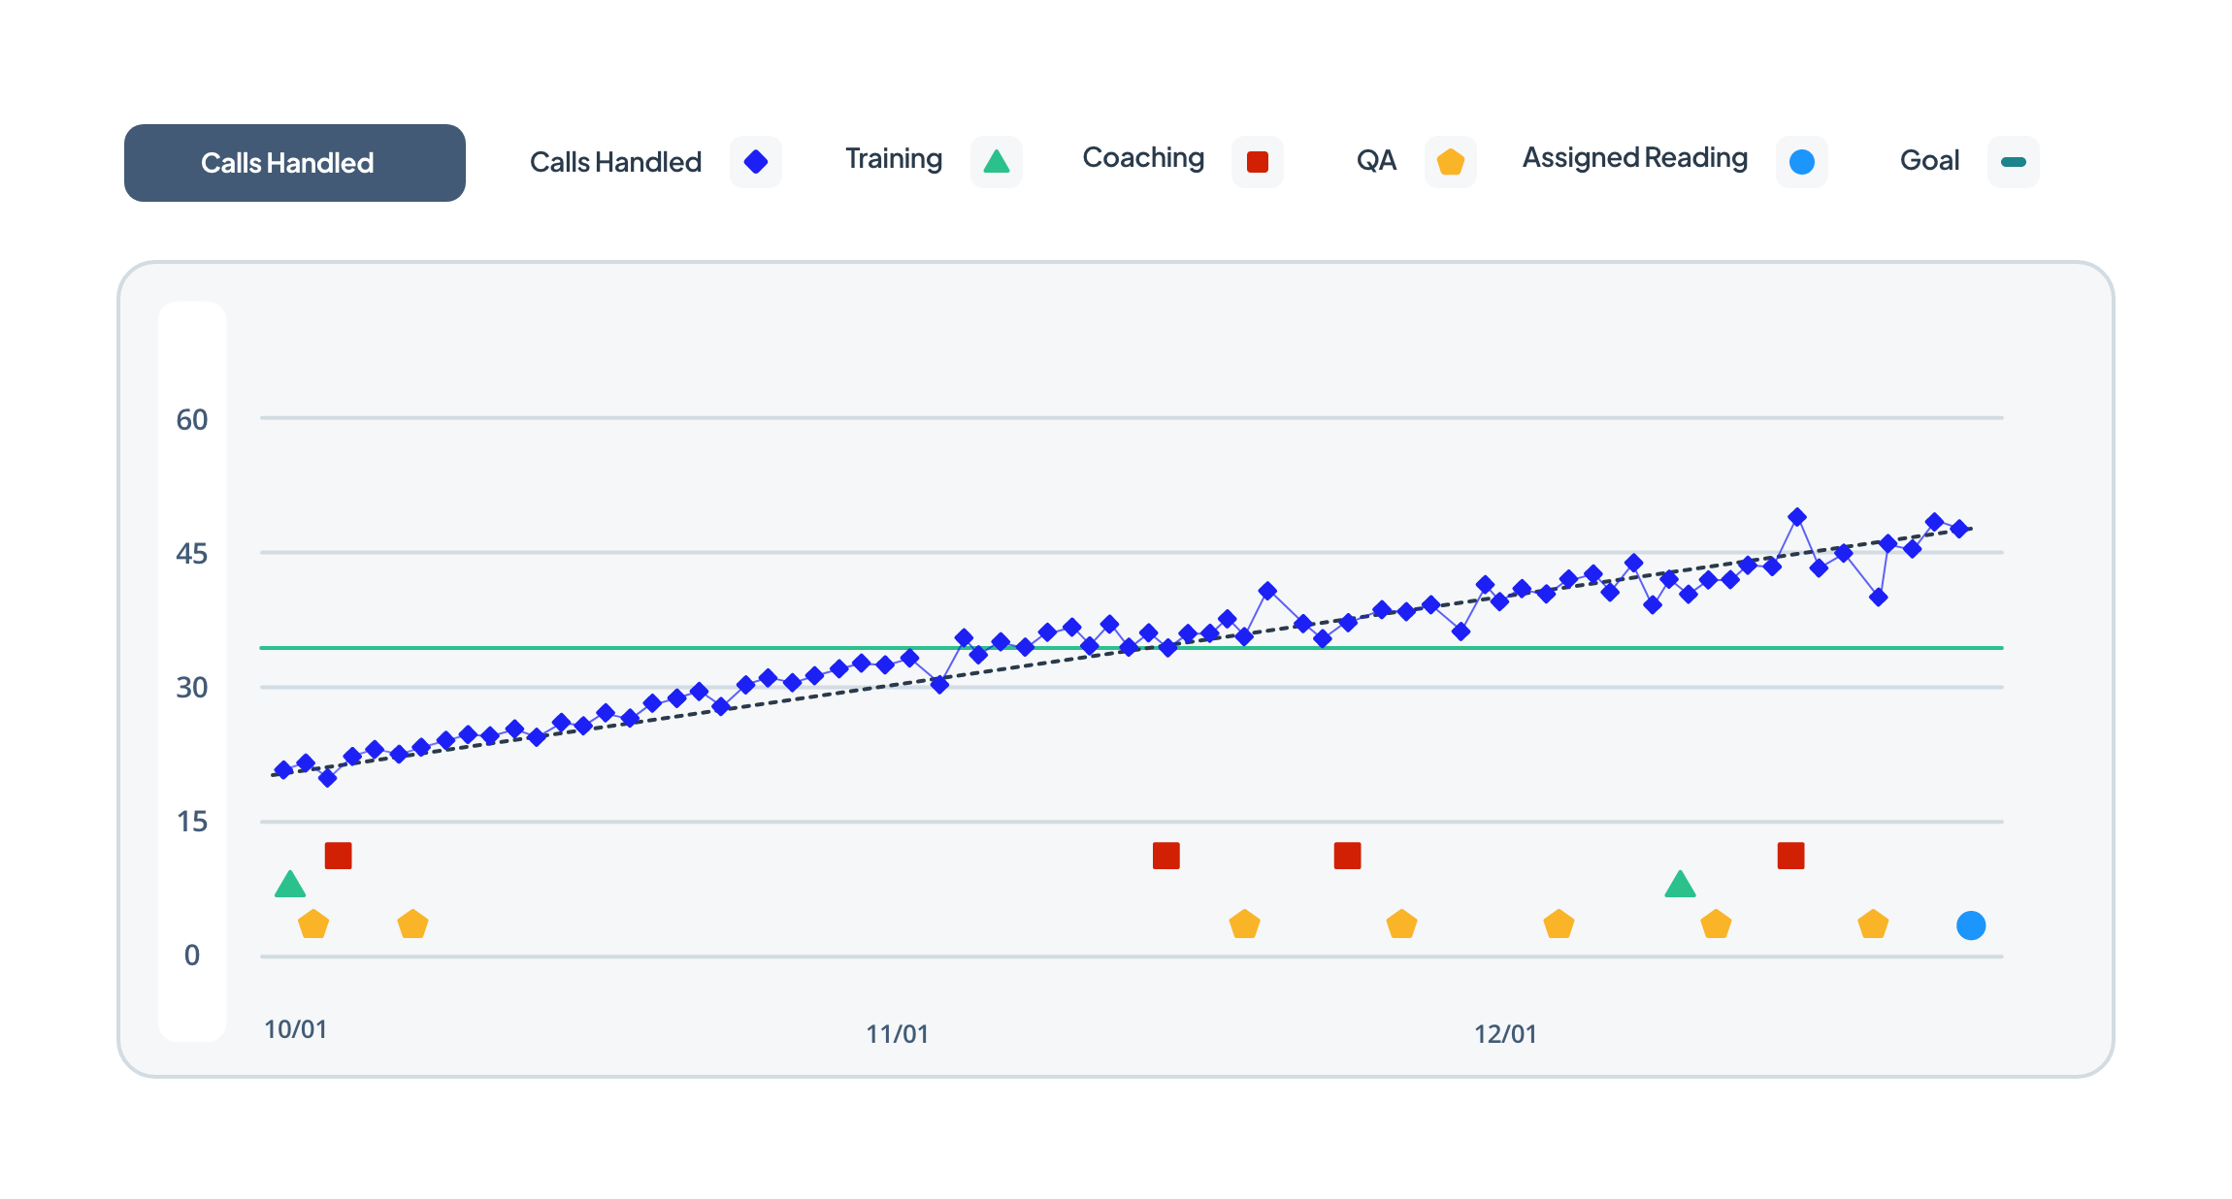The width and height of the screenshot is (2232, 1199).
Task: Click the Training triangle marker in December
Action: point(1680,885)
